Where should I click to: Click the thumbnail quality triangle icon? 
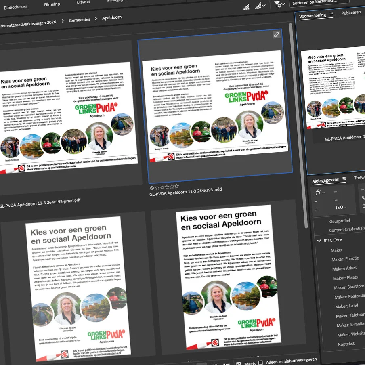pos(246,7)
